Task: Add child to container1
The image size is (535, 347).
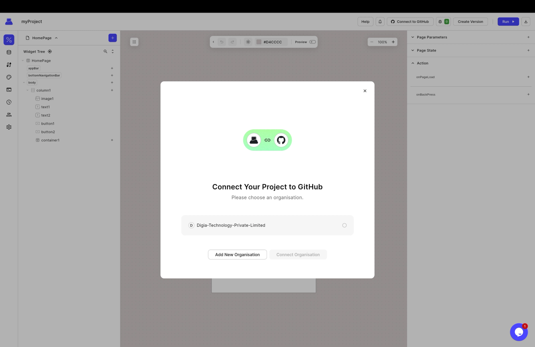Action: (x=112, y=140)
